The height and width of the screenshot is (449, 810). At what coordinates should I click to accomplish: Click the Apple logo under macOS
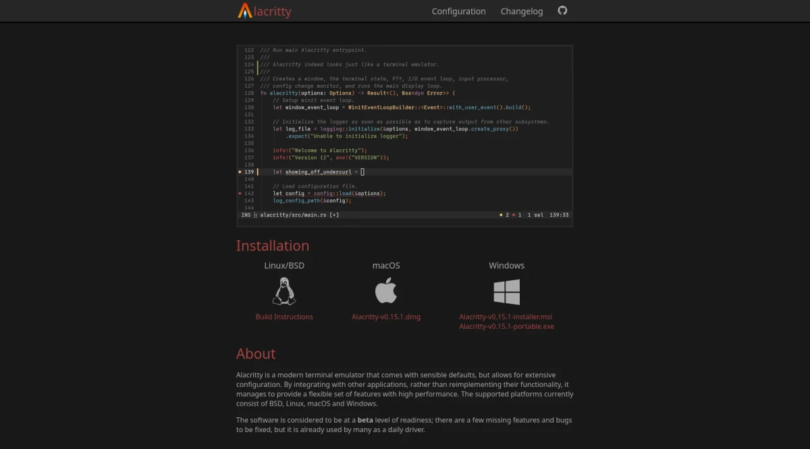[x=385, y=292]
